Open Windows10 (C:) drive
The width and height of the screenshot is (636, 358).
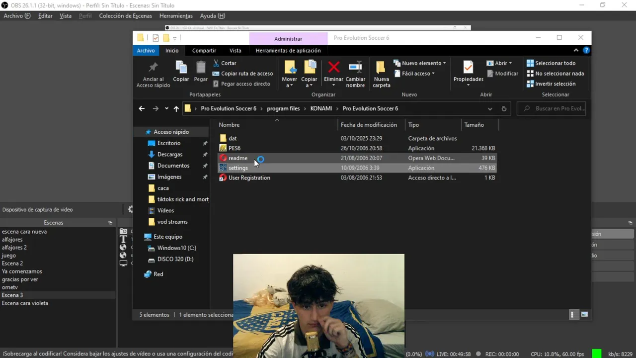tap(177, 248)
